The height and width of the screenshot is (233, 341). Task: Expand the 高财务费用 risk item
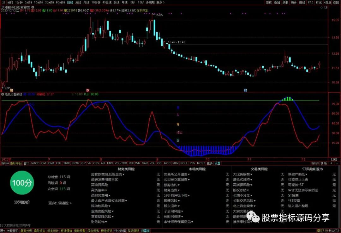(x=101, y=195)
